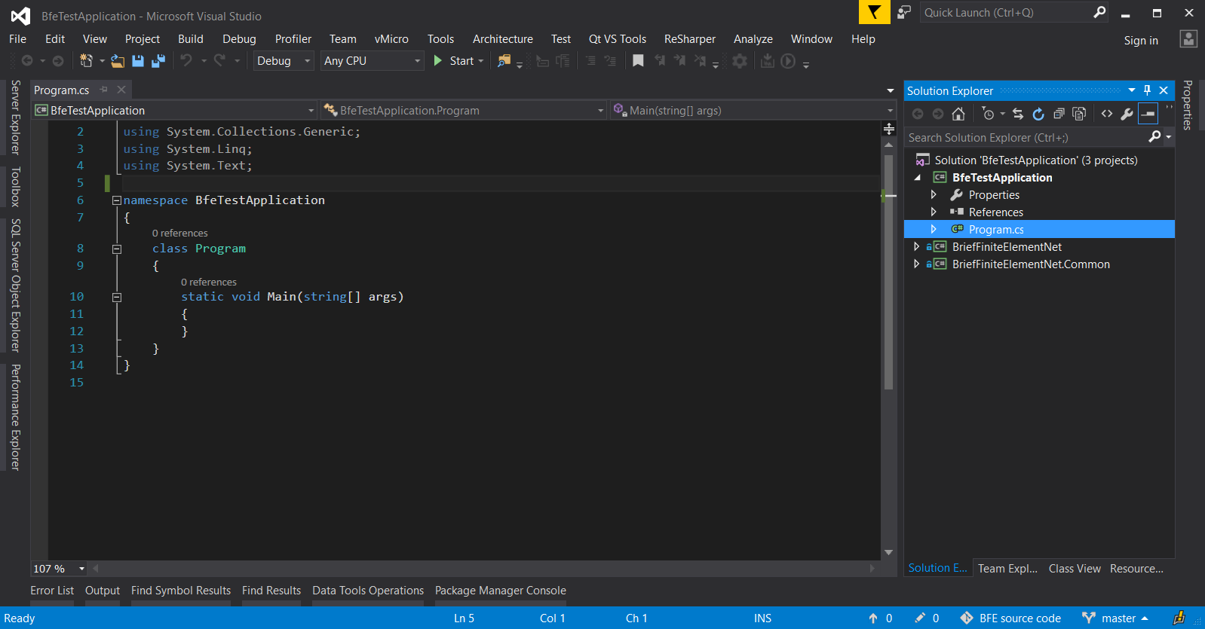Collapse the BfeTestApplication project node
This screenshot has height=629, width=1205.
tap(917, 178)
